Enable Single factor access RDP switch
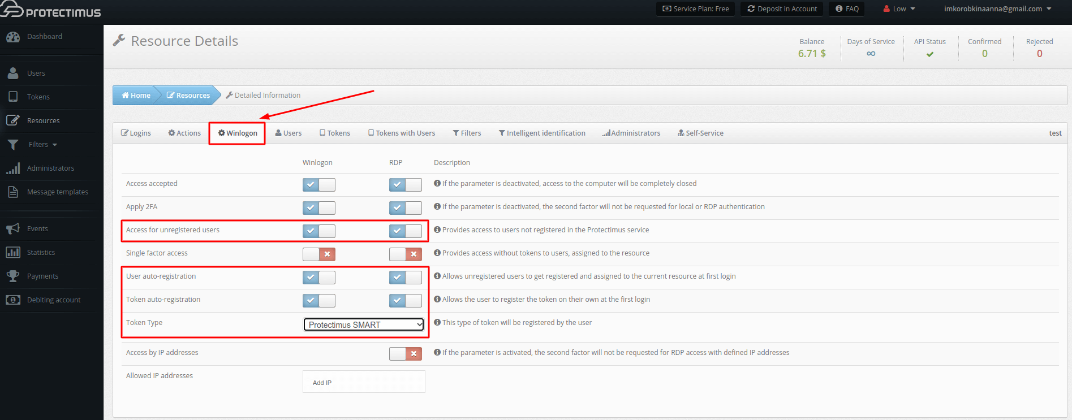 click(x=406, y=254)
